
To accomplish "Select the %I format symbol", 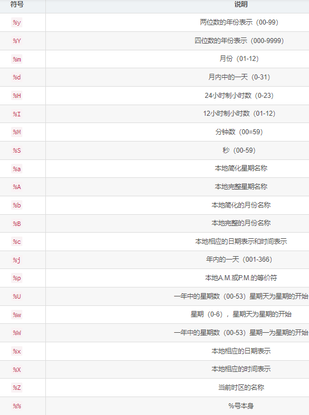I will (17, 114).
